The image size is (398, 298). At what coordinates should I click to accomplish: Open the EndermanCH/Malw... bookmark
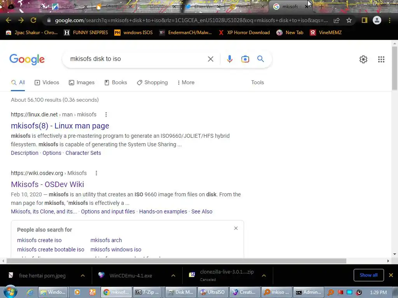[185, 33]
